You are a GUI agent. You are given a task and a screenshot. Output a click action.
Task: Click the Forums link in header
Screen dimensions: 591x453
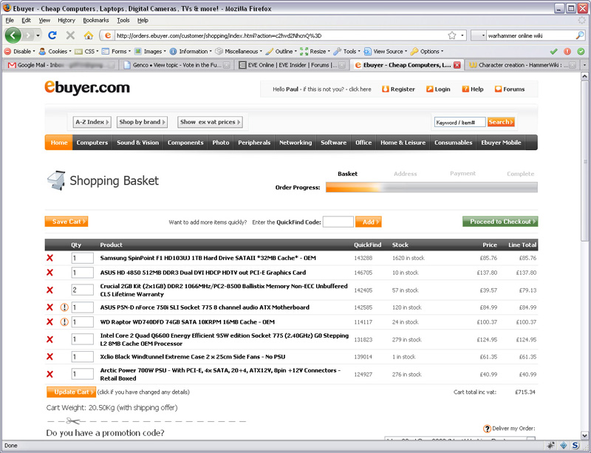[x=510, y=89]
